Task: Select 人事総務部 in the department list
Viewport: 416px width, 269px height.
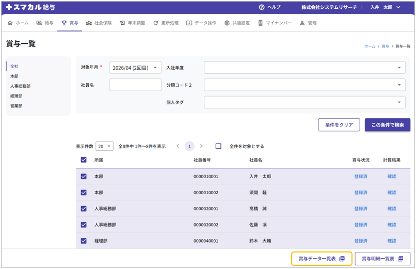Action: pos(20,86)
